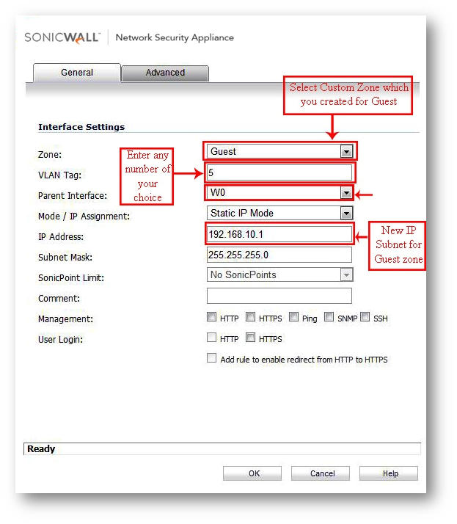Check the HTTP to HTTPS redirect rule checkbox
The width and height of the screenshot is (457, 524).
[x=211, y=358]
